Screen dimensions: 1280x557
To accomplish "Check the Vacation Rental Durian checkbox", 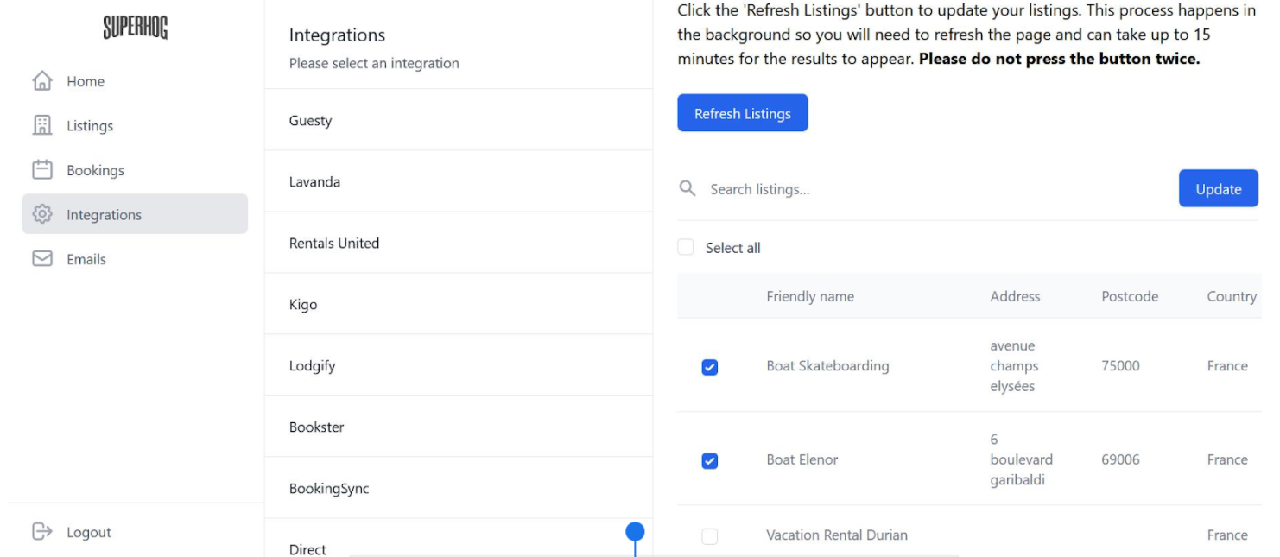I will coord(709,536).
